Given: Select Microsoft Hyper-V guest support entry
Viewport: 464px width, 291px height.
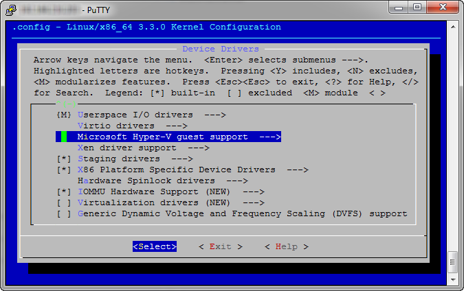Looking at the screenshot, I should 168,137.
